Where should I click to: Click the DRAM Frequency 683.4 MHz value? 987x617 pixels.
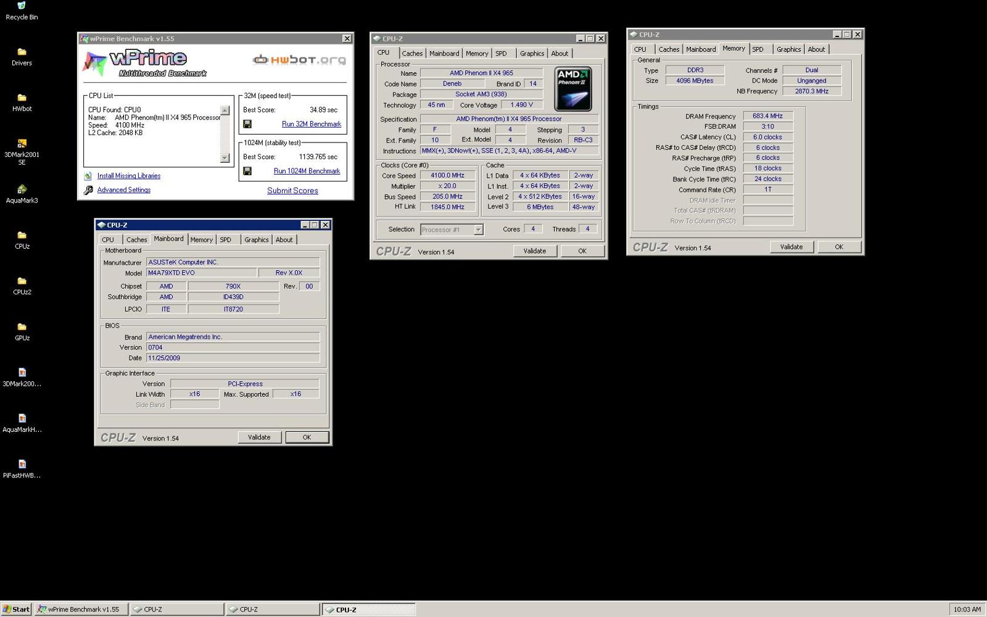(x=767, y=116)
